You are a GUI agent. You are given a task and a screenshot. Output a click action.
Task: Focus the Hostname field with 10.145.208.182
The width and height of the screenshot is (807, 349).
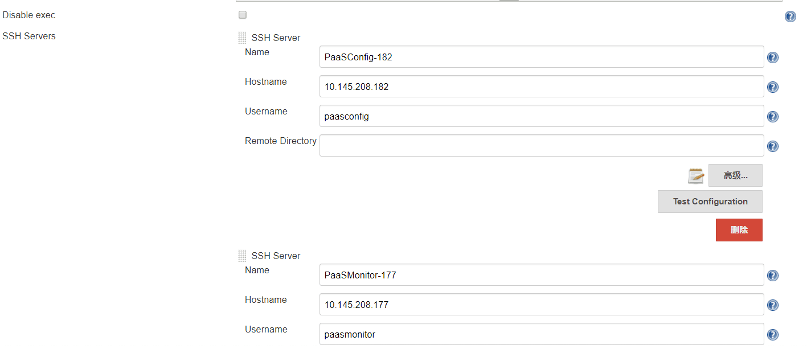pos(541,87)
